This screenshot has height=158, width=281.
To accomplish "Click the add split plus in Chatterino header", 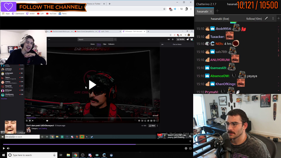I will tap(278, 18).
